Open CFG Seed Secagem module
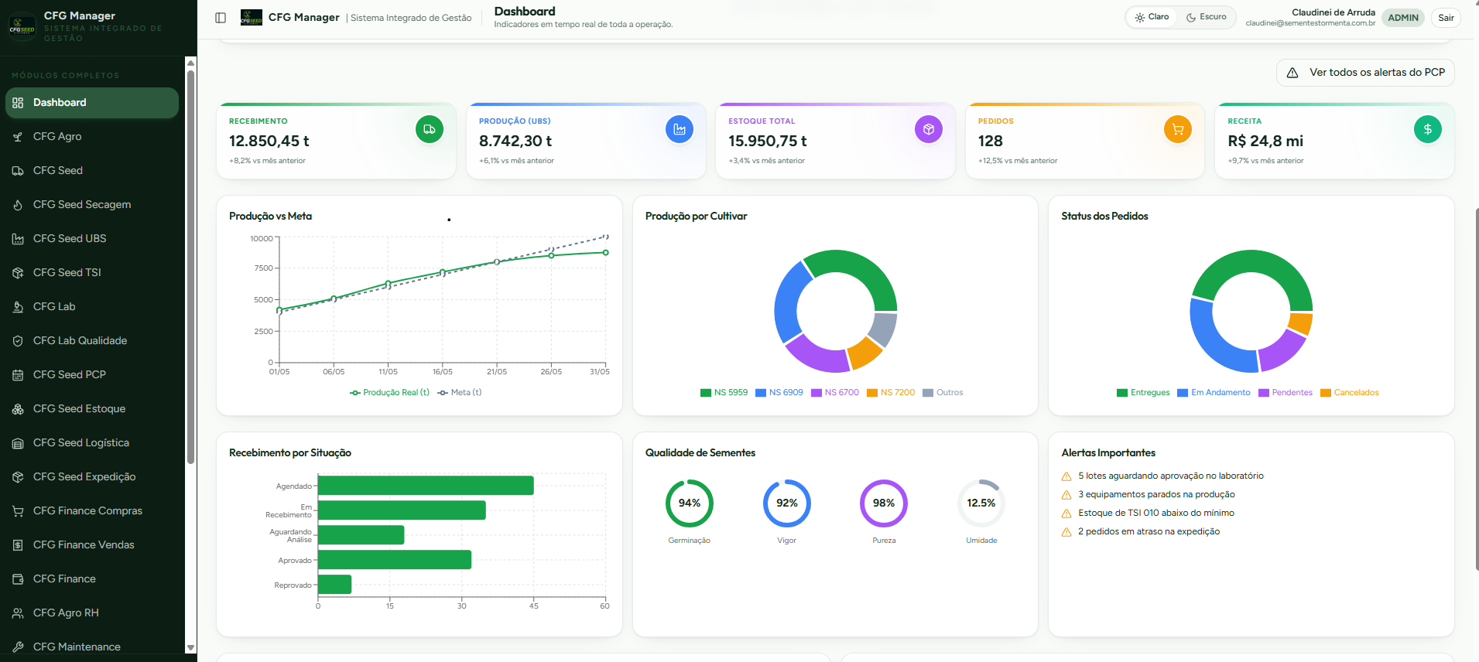 [92, 205]
